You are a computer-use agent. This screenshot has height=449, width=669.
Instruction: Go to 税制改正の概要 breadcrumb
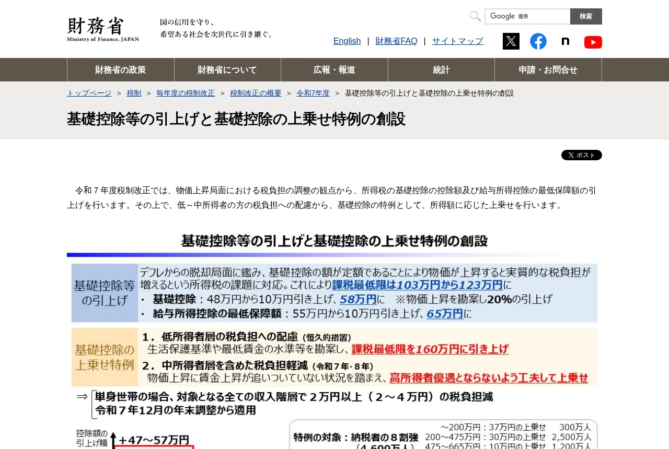[256, 93]
